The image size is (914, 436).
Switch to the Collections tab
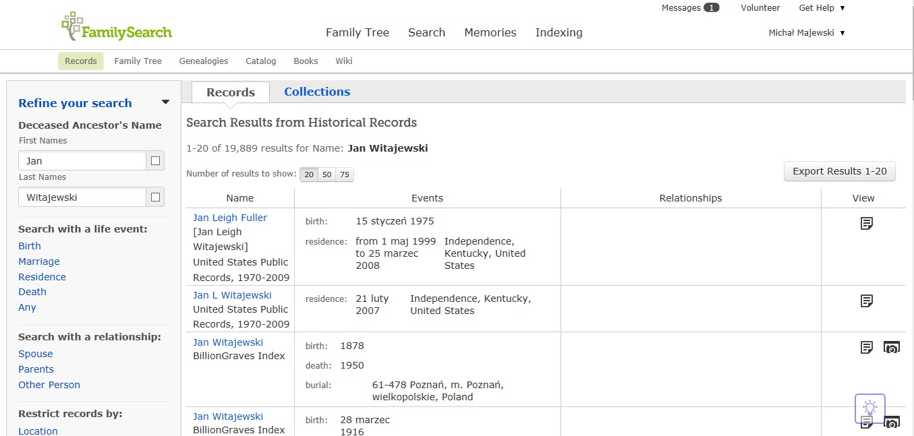tap(317, 92)
